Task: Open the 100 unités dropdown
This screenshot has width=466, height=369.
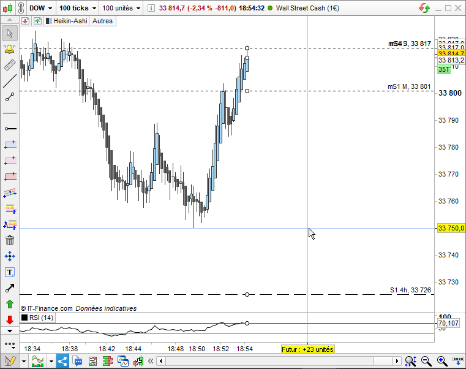Action: pos(121,8)
